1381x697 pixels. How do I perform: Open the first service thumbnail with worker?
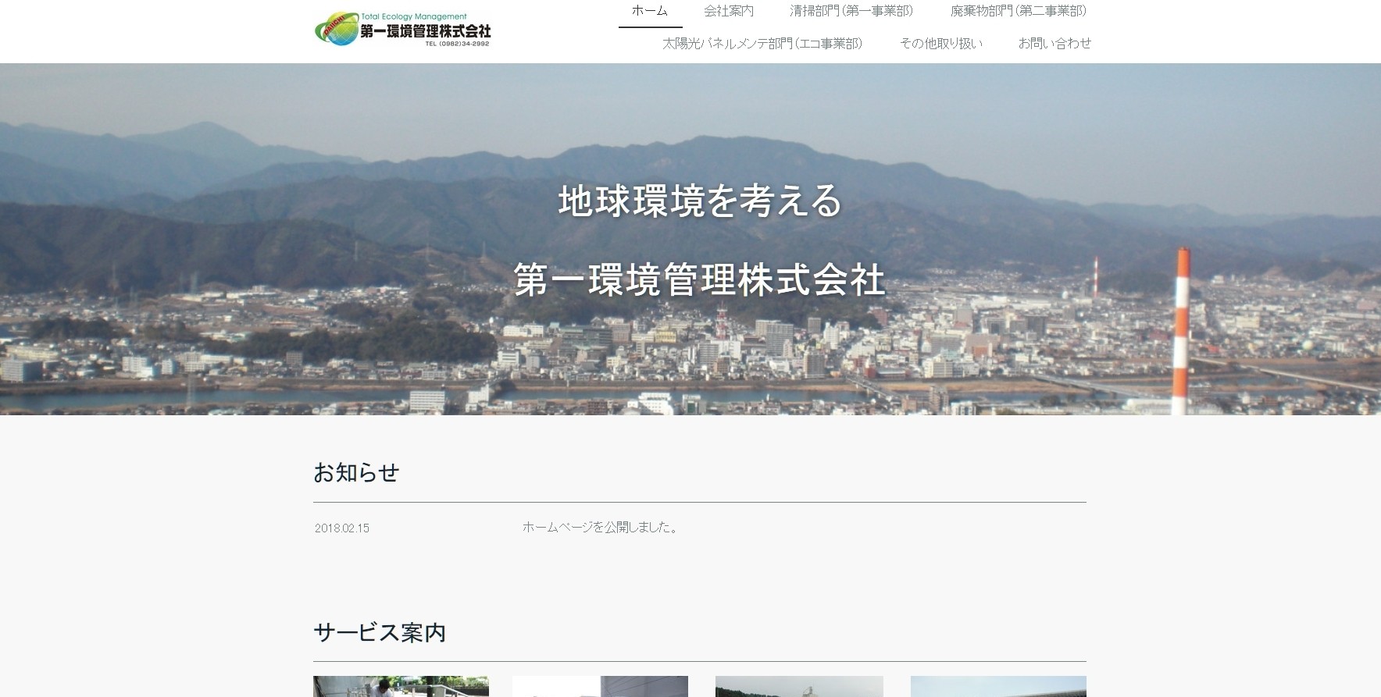(401, 687)
